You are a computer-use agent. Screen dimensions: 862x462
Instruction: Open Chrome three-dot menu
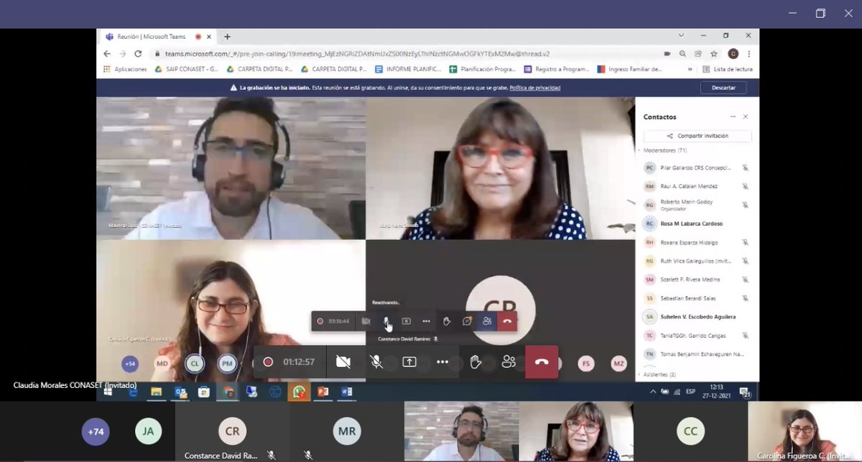749,53
